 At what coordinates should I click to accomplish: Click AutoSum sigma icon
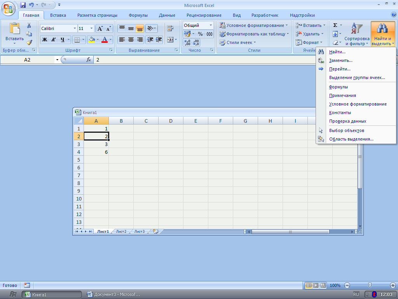(335, 25)
